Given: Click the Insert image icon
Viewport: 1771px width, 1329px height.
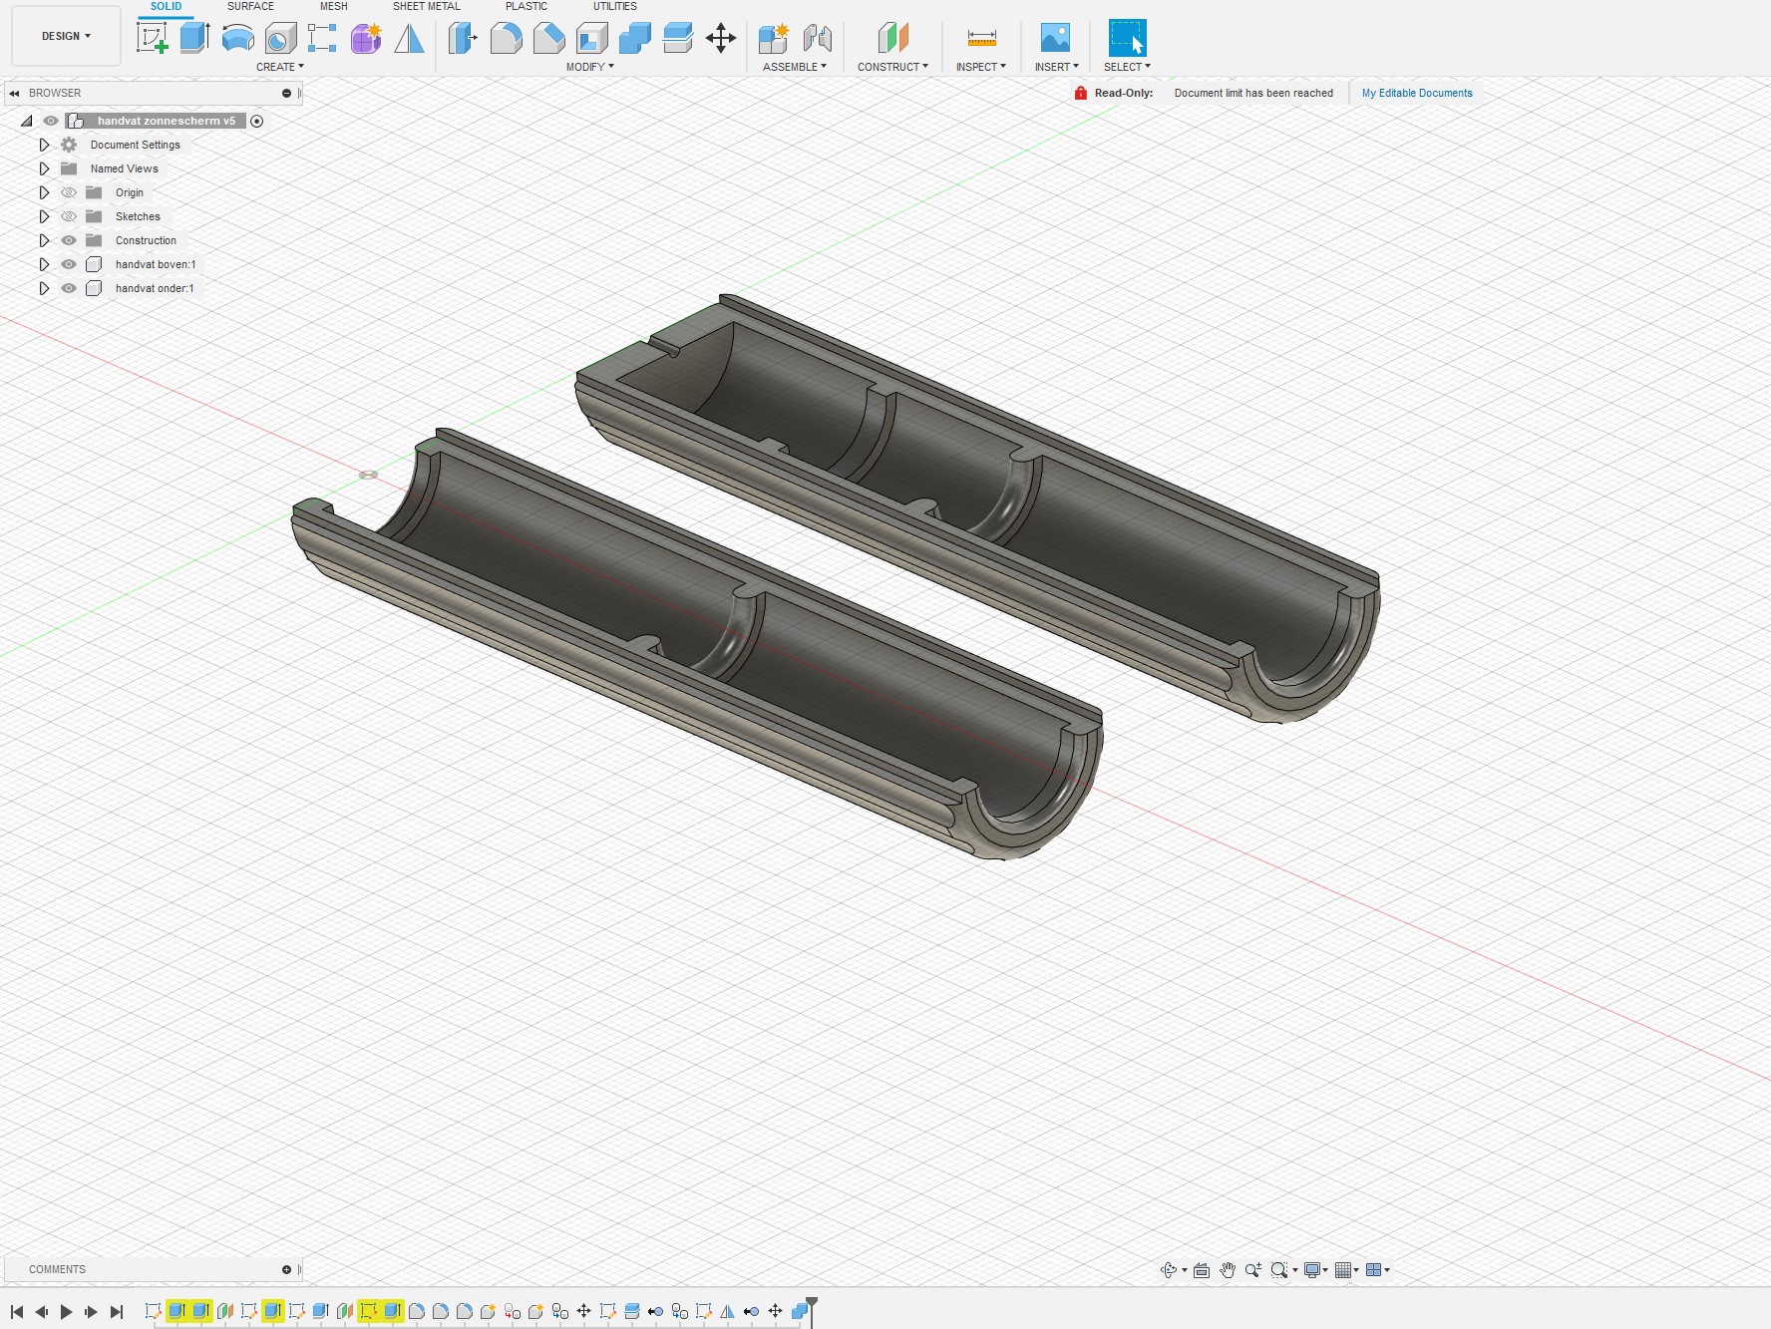Looking at the screenshot, I should click(x=1055, y=39).
